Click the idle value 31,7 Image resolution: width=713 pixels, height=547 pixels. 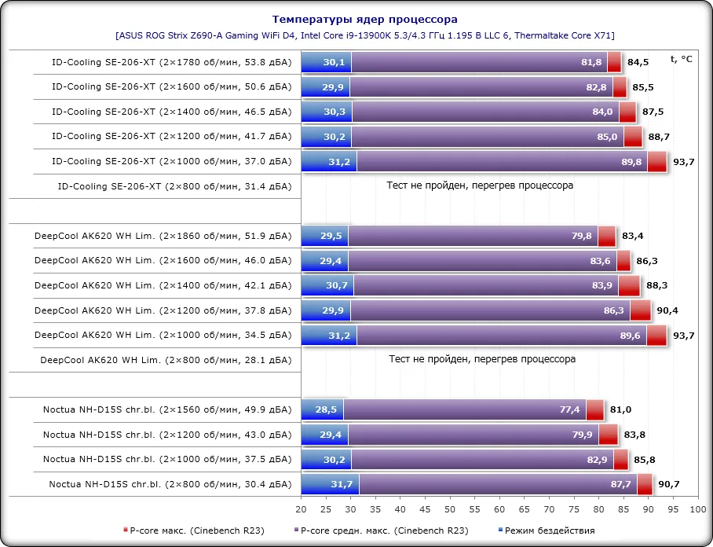point(342,485)
